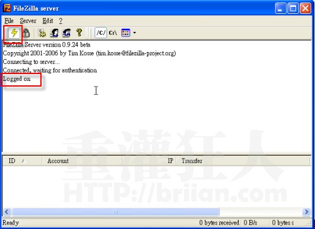Sort connections by IP column header

click(149, 161)
